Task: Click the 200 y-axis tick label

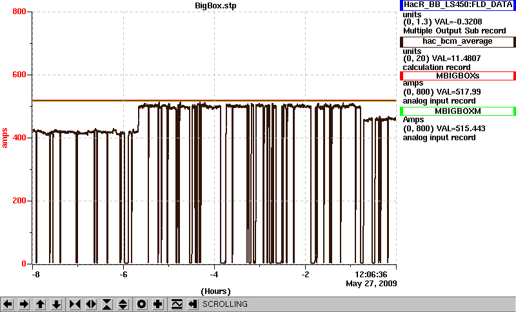Action: point(19,201)
